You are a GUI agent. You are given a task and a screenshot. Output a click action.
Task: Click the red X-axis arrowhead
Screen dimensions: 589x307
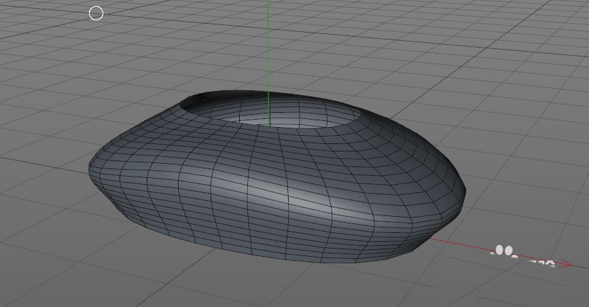565,264
